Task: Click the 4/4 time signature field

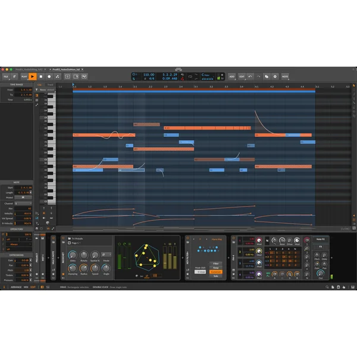Action: [x=151, y=79]
